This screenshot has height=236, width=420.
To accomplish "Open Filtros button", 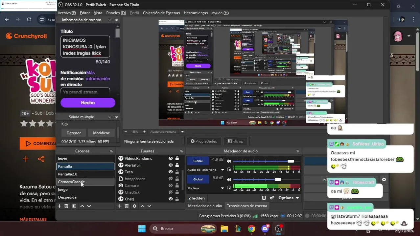I will click(x=235, y=141).
